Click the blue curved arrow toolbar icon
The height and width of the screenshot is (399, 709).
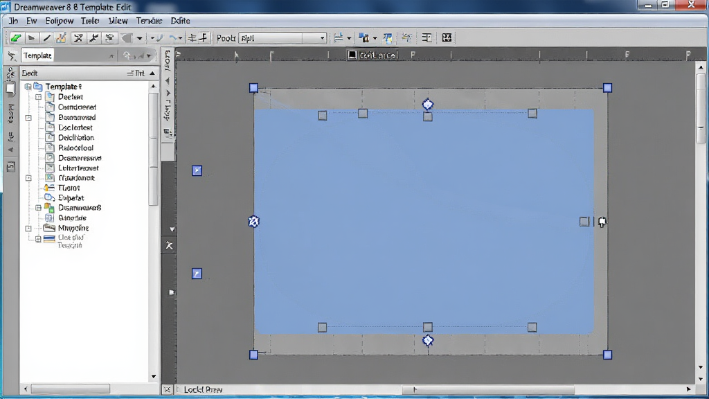[159, 38]
